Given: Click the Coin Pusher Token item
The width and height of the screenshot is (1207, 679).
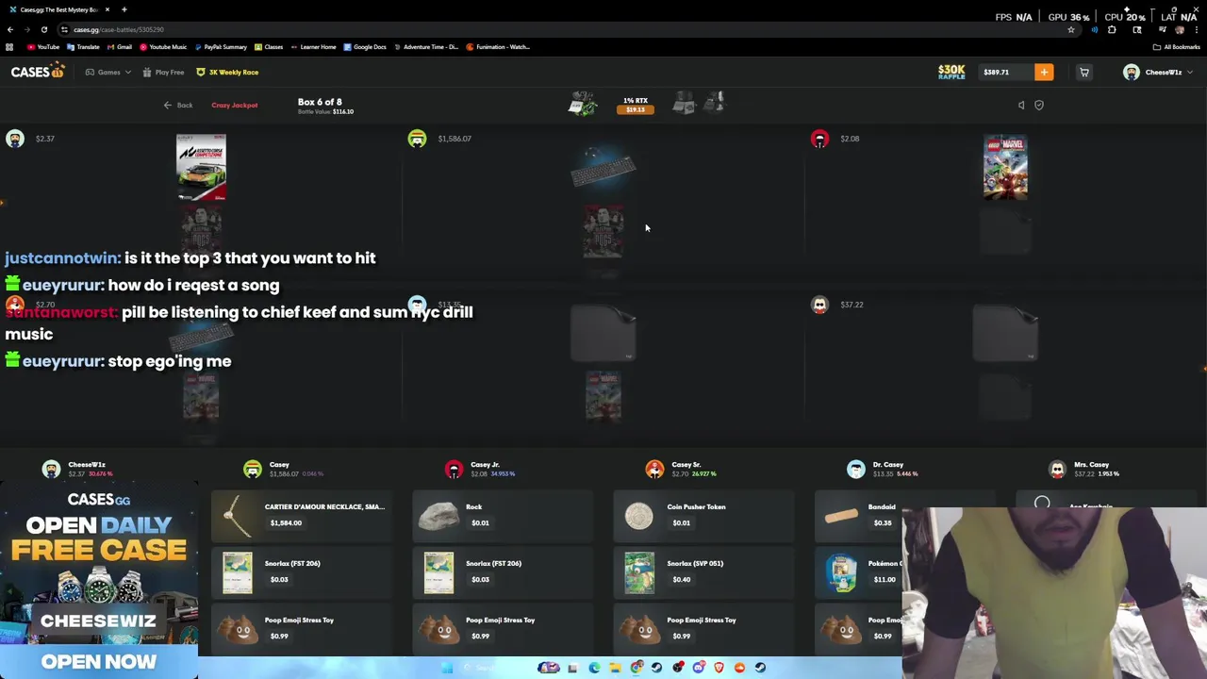Looking at the screenshot, I should 703,515.
